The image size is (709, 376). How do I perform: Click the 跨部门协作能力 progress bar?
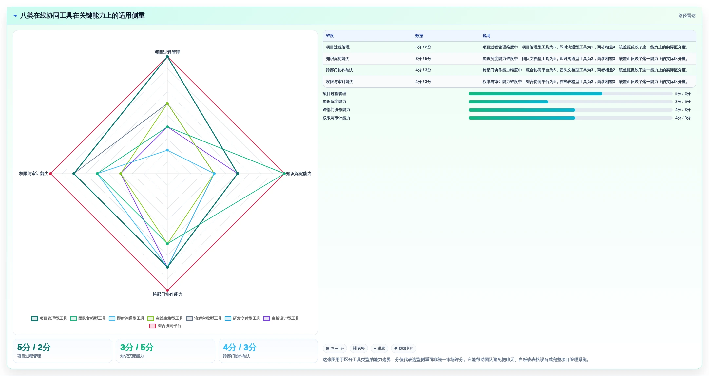(570, 110)
